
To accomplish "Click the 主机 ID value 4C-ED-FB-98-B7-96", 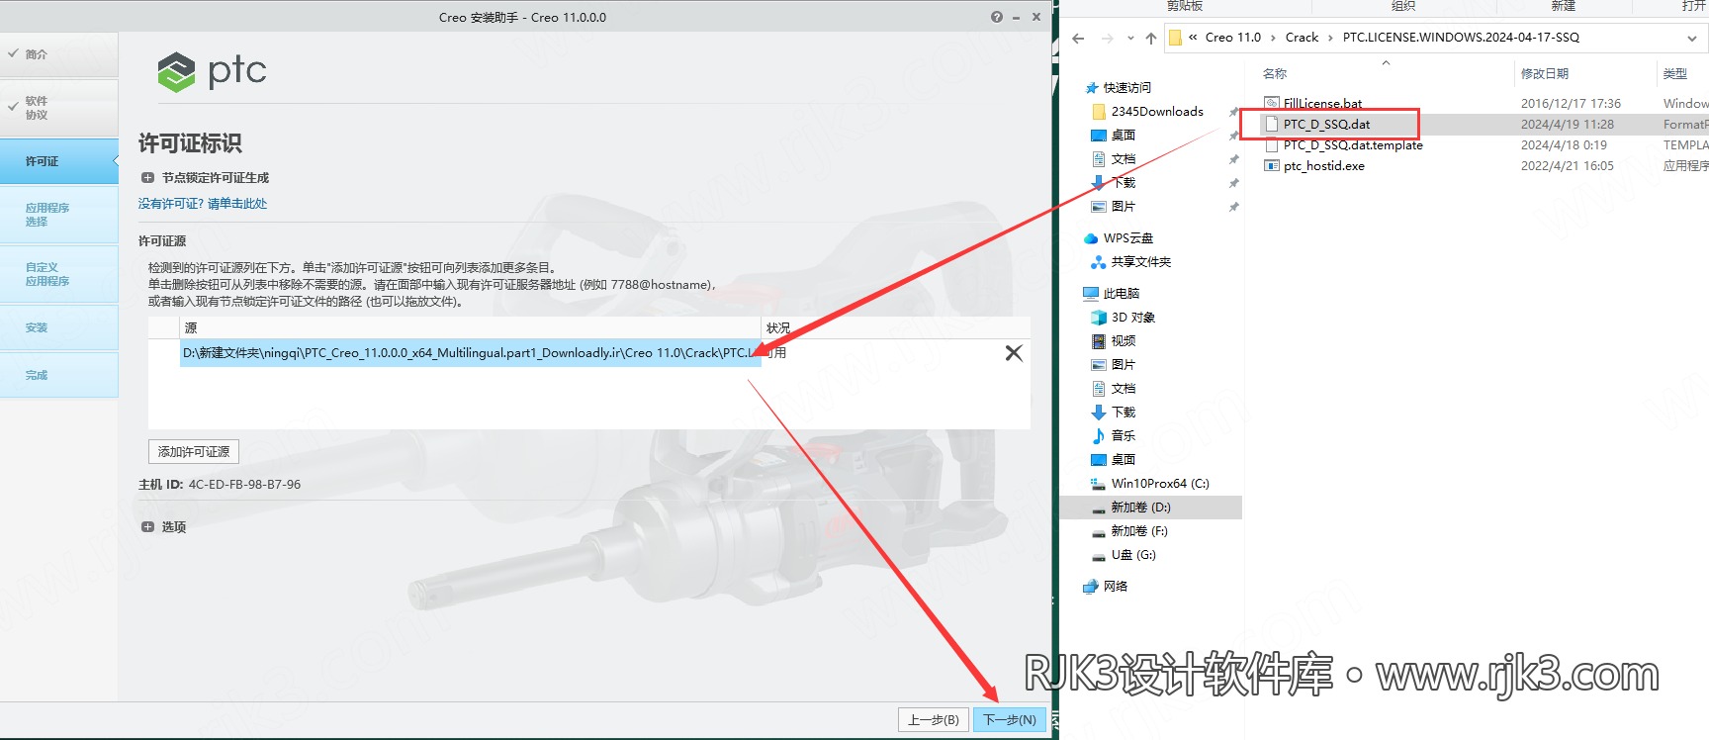I will (244, 485).
